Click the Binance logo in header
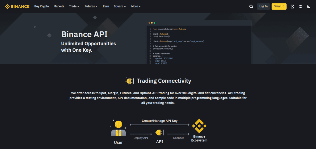The height and width of the screenshot is (149, 316). tap(17, 6)
